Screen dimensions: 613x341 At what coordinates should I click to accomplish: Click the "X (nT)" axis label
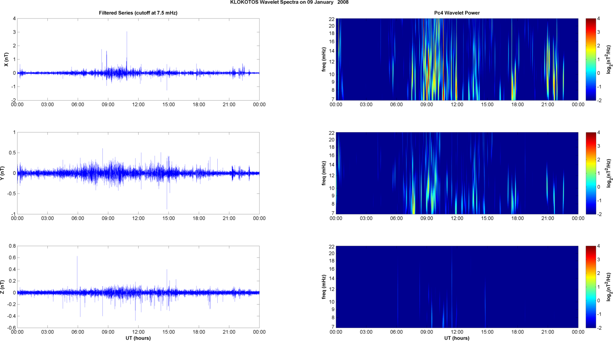point(6,59)
